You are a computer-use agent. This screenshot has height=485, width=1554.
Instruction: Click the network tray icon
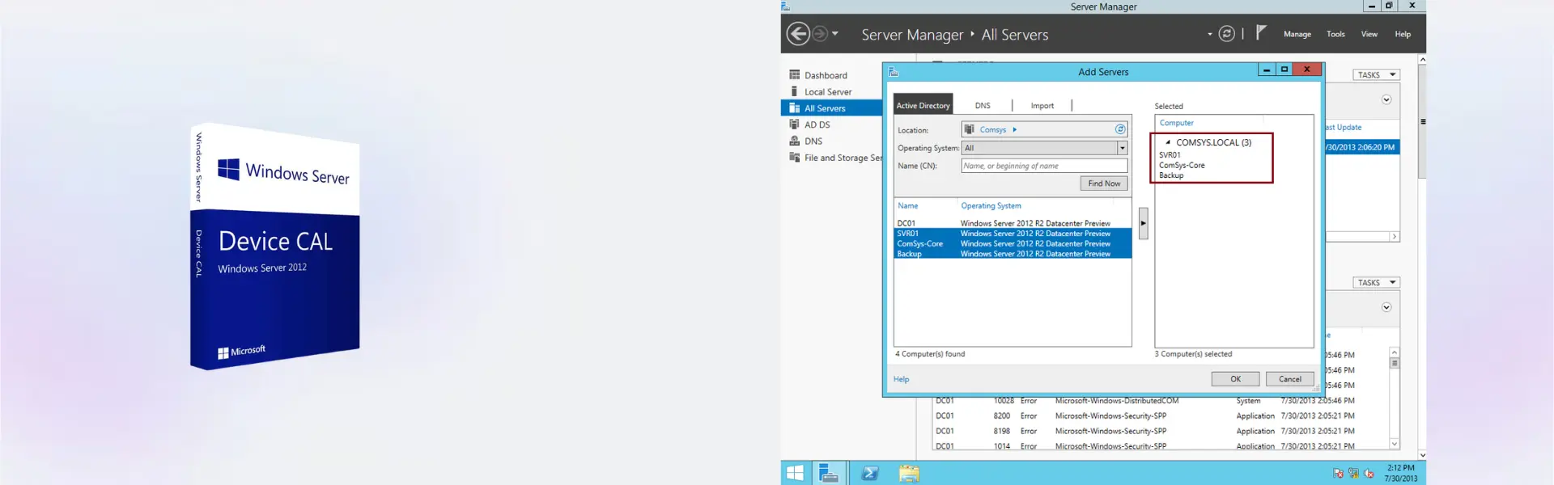point(1353,474)
